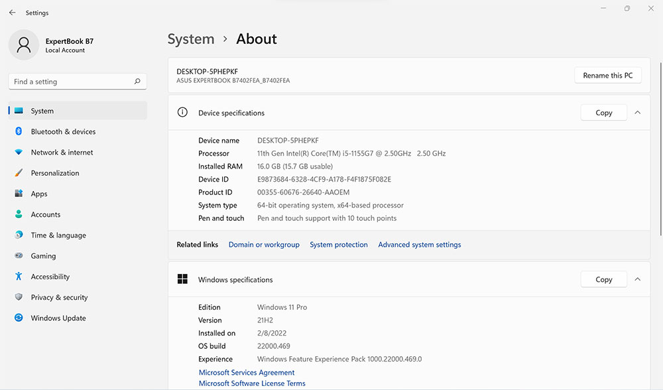Go to Privacy & security

coord(78,297)
